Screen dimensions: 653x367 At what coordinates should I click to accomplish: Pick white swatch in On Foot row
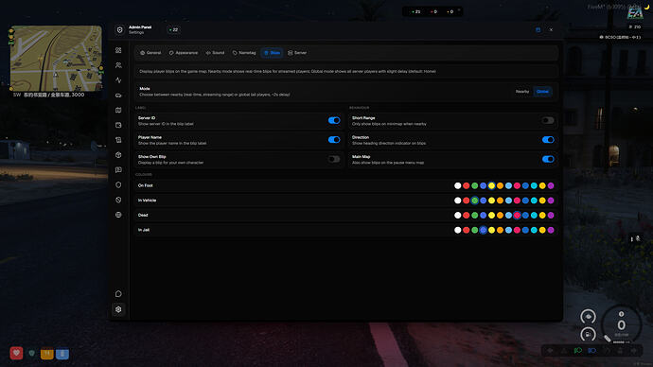tap(458, 186)
